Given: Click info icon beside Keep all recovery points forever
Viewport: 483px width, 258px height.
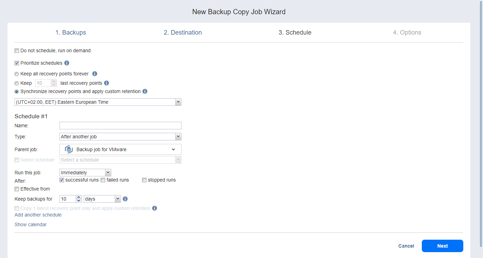Looking at the screenshot, I should (95, 74).
